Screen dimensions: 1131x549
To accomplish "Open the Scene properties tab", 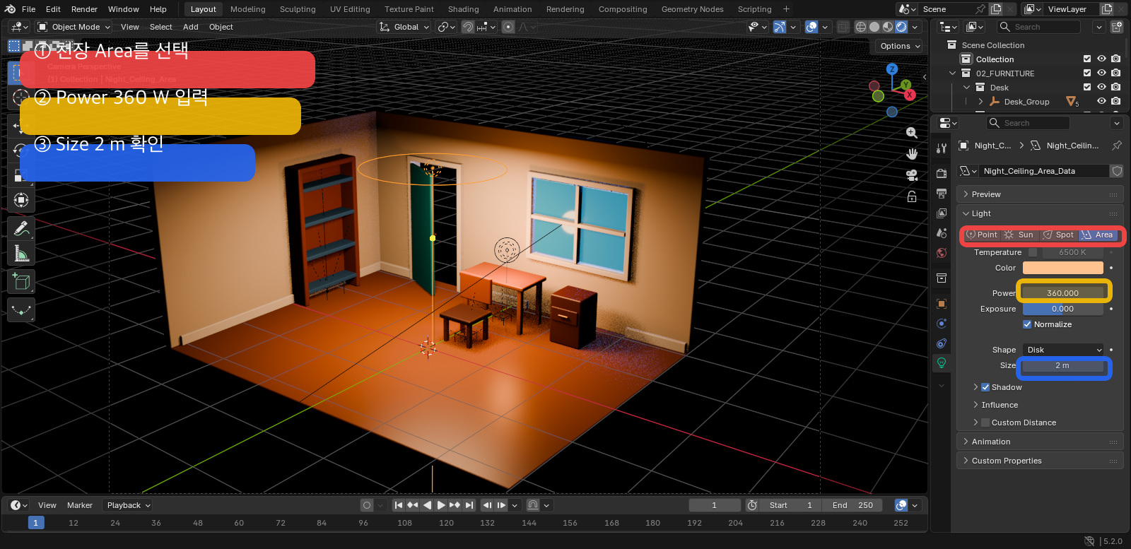I will 942,233.
